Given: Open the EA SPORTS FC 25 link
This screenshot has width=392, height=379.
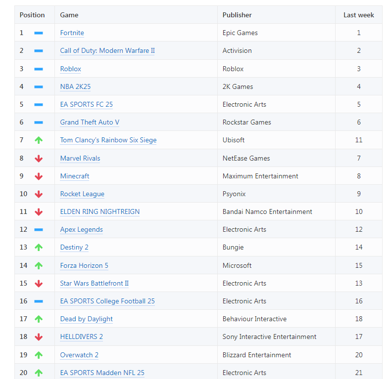Looking at the screenshot, I should click(x=87, y=104).
